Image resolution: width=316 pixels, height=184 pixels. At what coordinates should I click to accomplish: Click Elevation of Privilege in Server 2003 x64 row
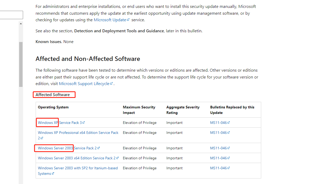140,158
